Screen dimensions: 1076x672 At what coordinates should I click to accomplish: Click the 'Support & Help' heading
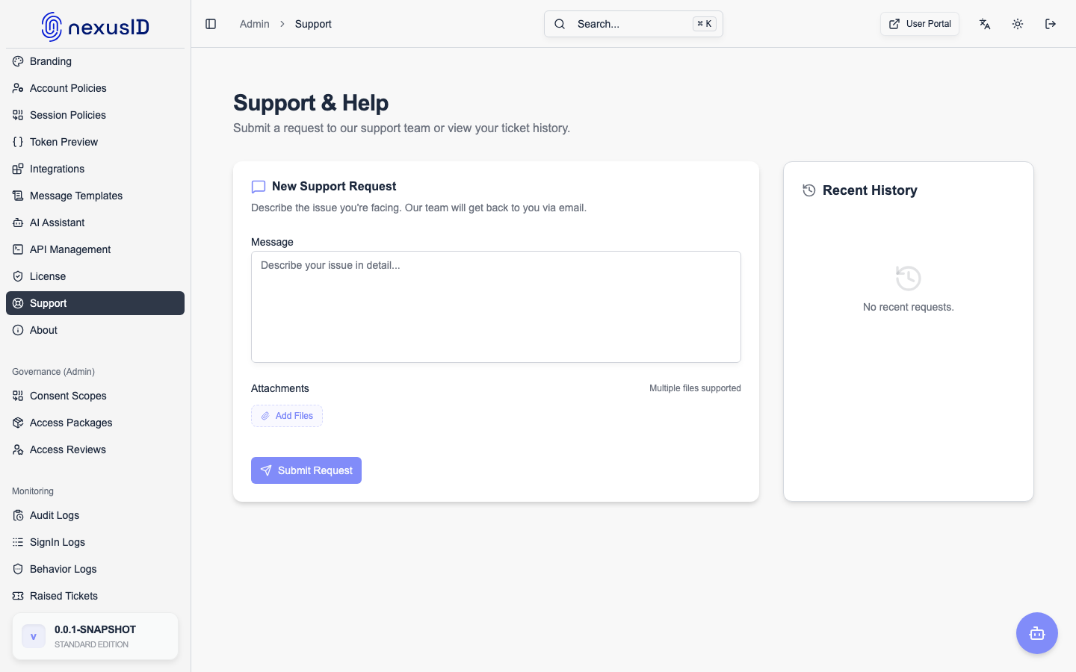click(x=311, y=103)
